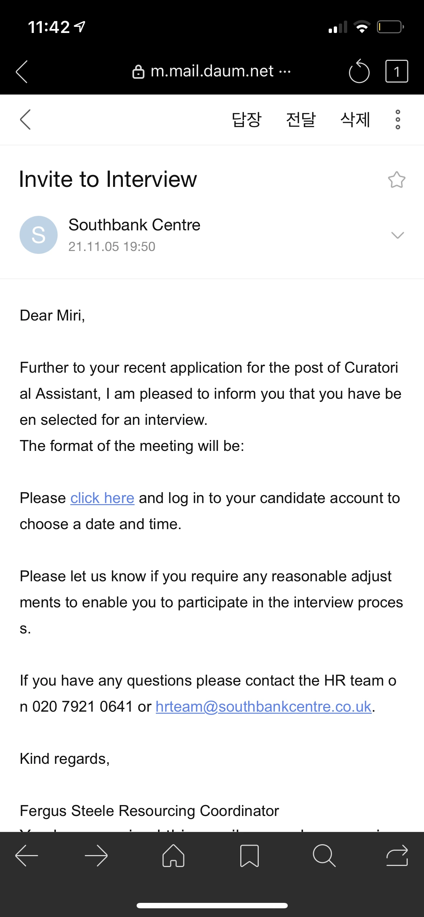Screen dimensions: 424x917
Task: Go back to the mail inbox list
Action: [25, 120]
